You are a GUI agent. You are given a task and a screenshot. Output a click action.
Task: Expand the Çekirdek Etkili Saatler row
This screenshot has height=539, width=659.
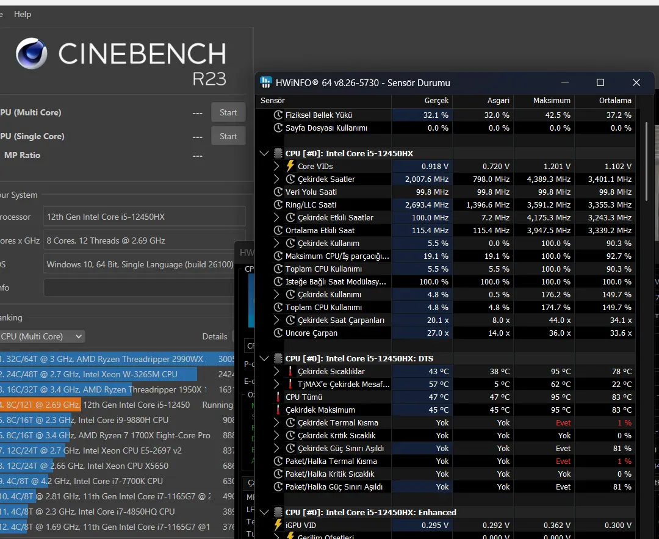276,217
